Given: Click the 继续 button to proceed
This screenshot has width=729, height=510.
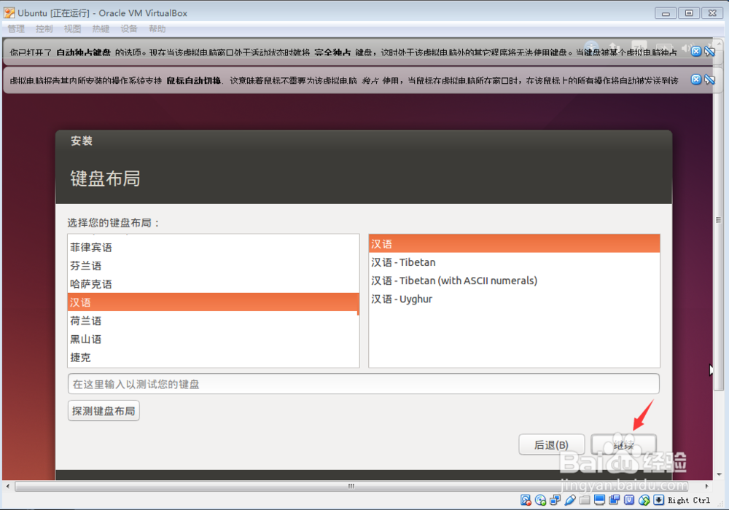Looking at the screenshot, I should pyautogui.click(x=624, y=444).
